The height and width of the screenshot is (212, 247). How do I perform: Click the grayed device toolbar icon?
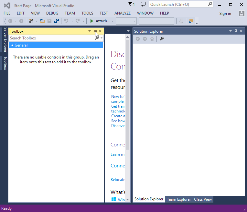(x=181, y=21)
